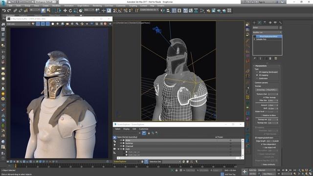Image resolution: width=313 pixels, height=176 pixels.
Task: Click the Auto Key button
Action: [253, 170]
